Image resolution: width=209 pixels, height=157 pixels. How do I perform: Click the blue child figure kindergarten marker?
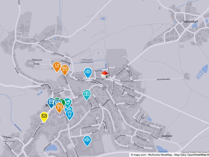pos(69,115)
